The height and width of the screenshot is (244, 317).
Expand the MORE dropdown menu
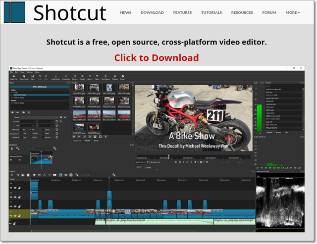coord(292,13)
